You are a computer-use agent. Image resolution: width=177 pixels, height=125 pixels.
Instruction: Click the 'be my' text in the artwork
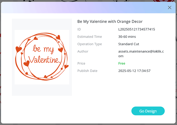coord(43,49)
